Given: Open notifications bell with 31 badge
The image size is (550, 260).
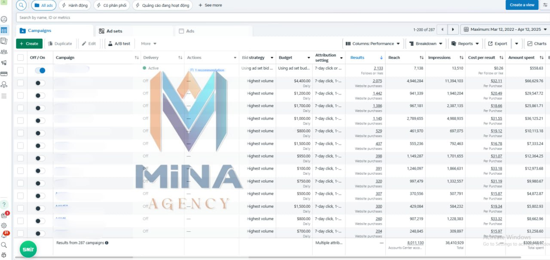Looking at the screenshot, I should tap(4, 235).
